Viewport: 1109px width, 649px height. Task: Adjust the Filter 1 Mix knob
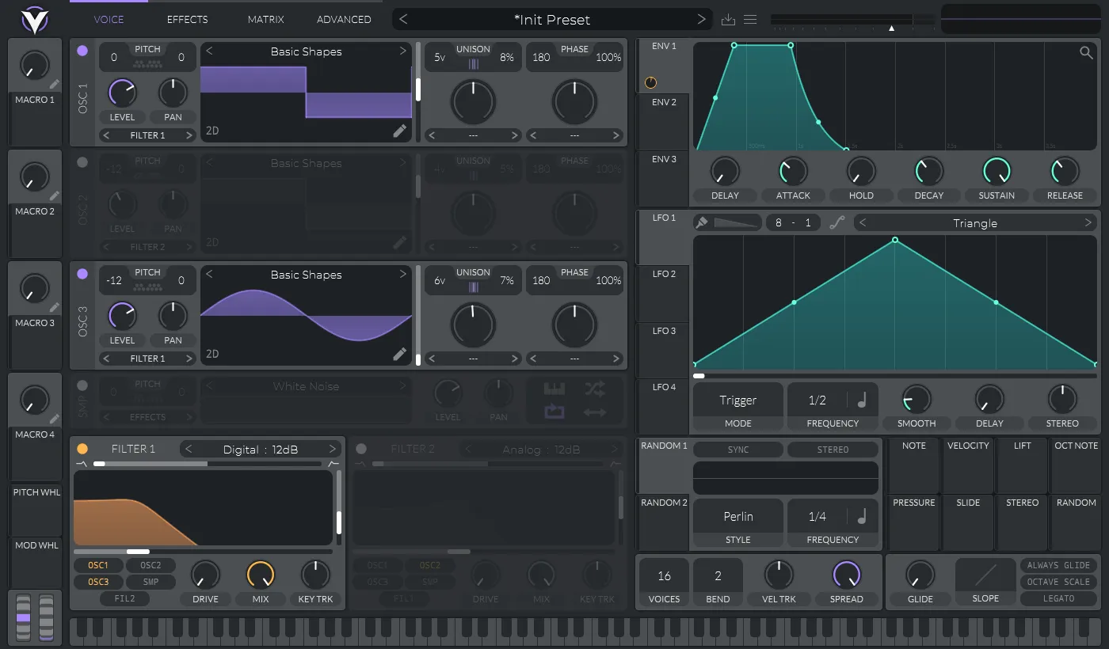pos(261,575)
